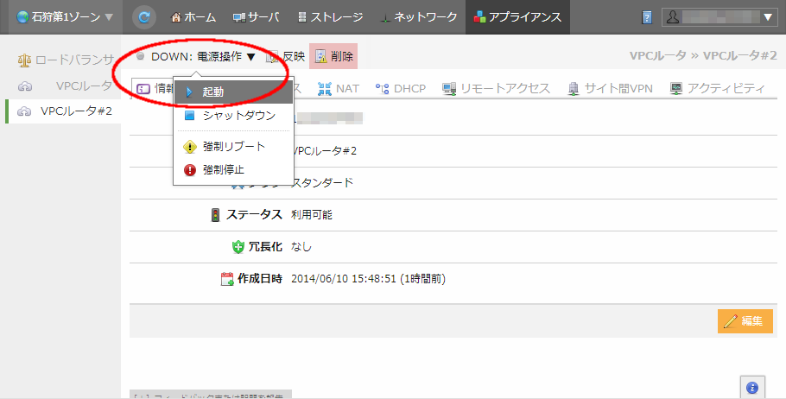
Task: Open the ホーム (Home) menu
Action: [193, 17]
